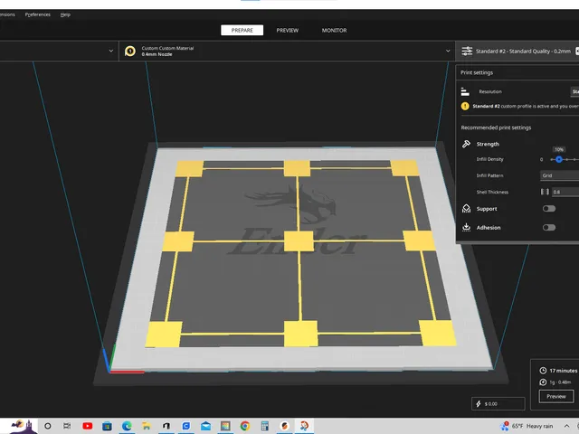The image size is (579, 434).
Task: Expand the Custom Material nozzle dropdown
Action: (448, 51)
